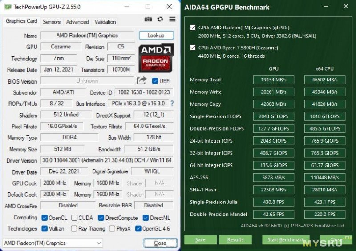The image size is (356, 251).
Task: Click GPU Single-Precision FLOPS 2043 GFLOPS value
Action: [274, 116]
